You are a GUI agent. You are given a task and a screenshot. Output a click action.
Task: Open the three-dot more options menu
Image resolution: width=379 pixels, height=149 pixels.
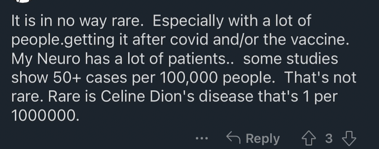tap(201, 138)
